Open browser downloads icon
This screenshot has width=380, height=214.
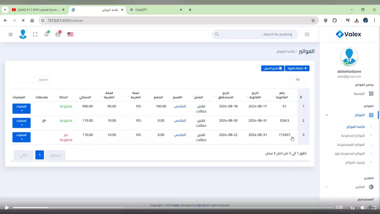(356, 21)
